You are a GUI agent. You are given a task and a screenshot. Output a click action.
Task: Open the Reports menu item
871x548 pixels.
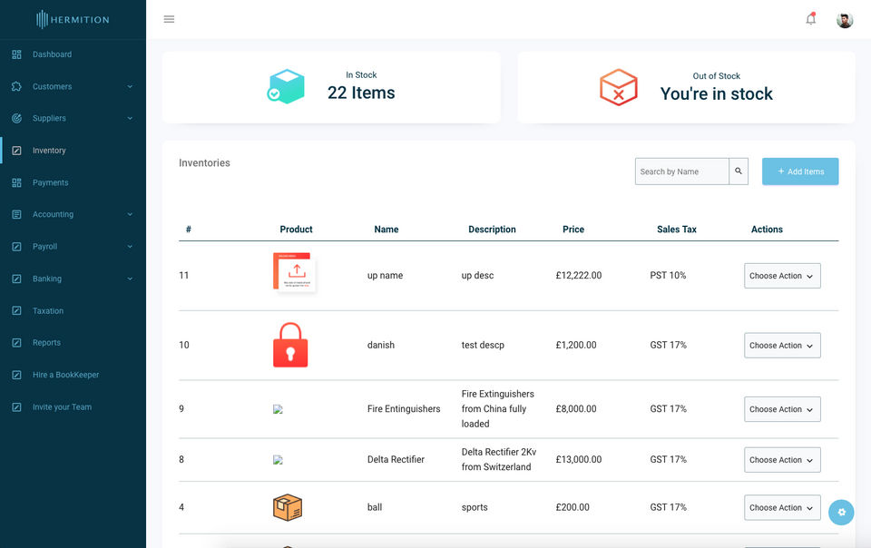[46, 343]
